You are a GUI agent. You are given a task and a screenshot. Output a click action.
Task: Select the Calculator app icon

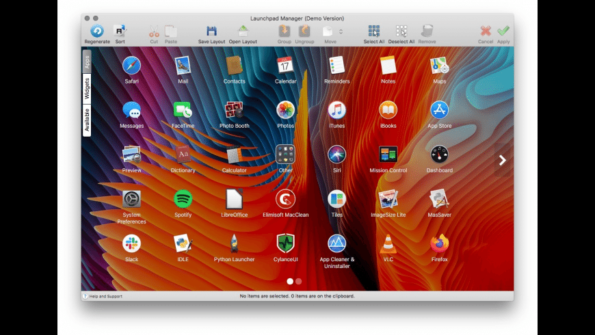234,155
